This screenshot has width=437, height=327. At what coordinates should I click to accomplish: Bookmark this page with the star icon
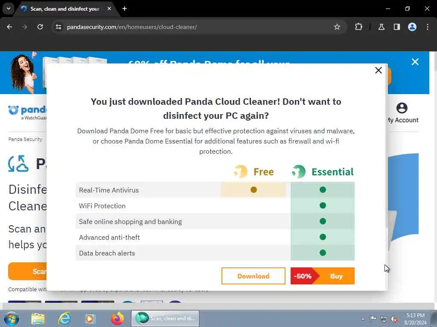(337, 27)
